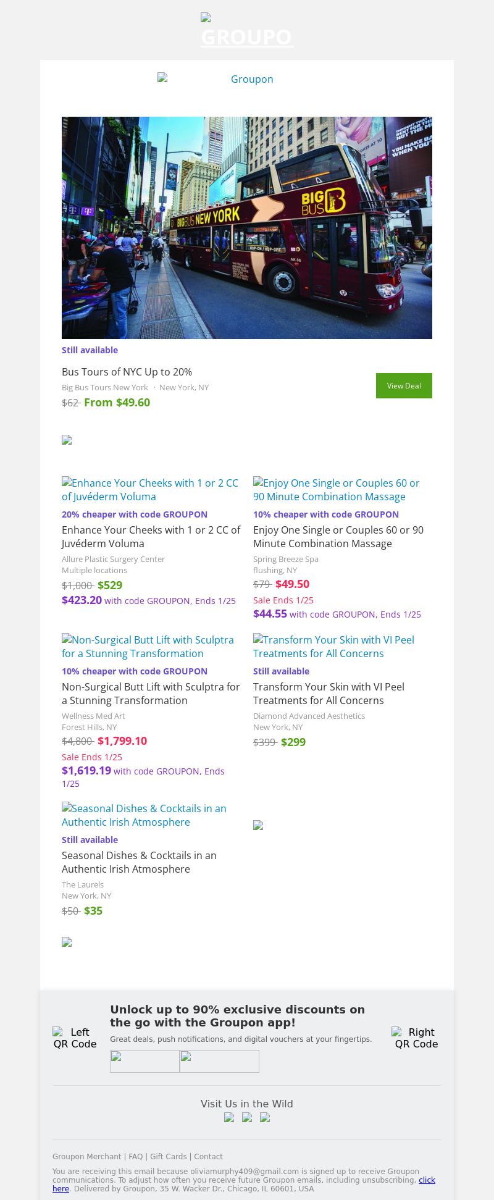Open the Gift Cards footer link
Screen dimensions: 494x1200
tap(169, 1157)
